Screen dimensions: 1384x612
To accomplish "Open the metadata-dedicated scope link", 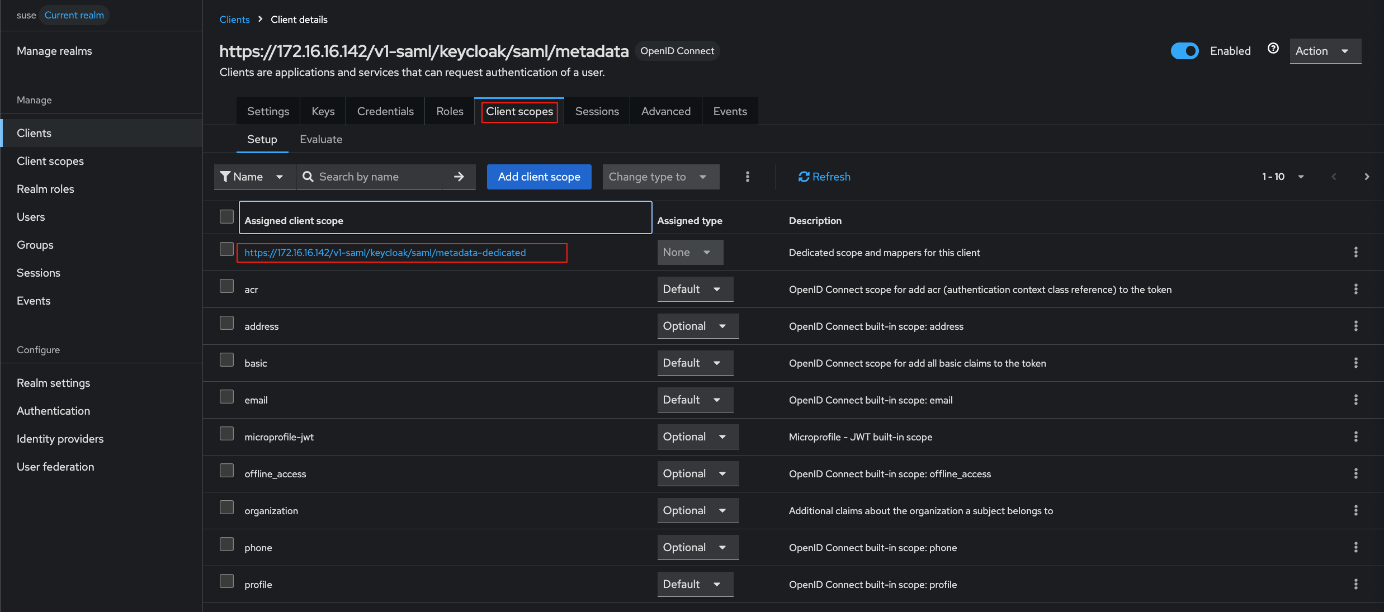I will point(385,253).
